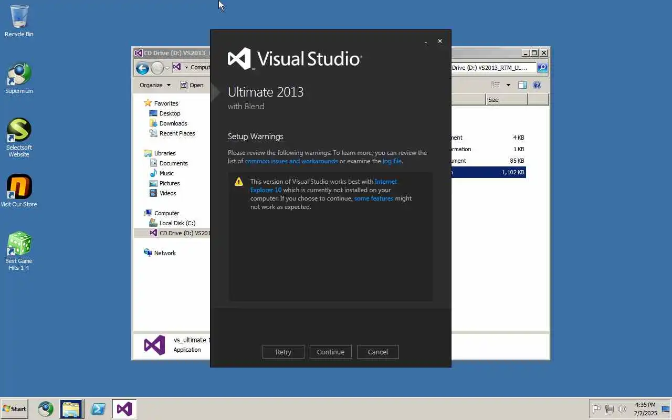Close the Visual Studio installer window

click(440, 41)
